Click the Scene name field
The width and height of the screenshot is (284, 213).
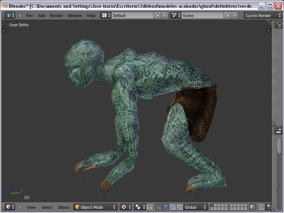[x=202, y=16]
